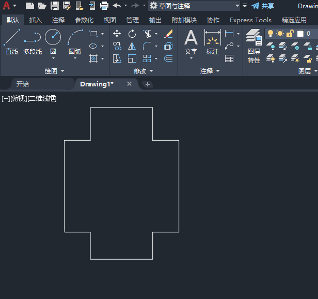
Task: Click the 共享 (Share) button
Action: 263,6
